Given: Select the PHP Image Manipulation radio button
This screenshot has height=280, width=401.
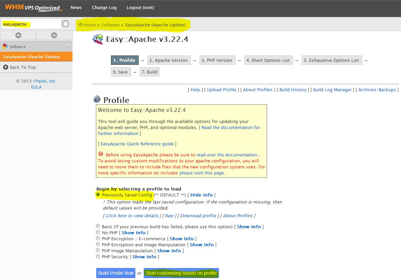Looking at the screenshot, I should coord(98,250).
